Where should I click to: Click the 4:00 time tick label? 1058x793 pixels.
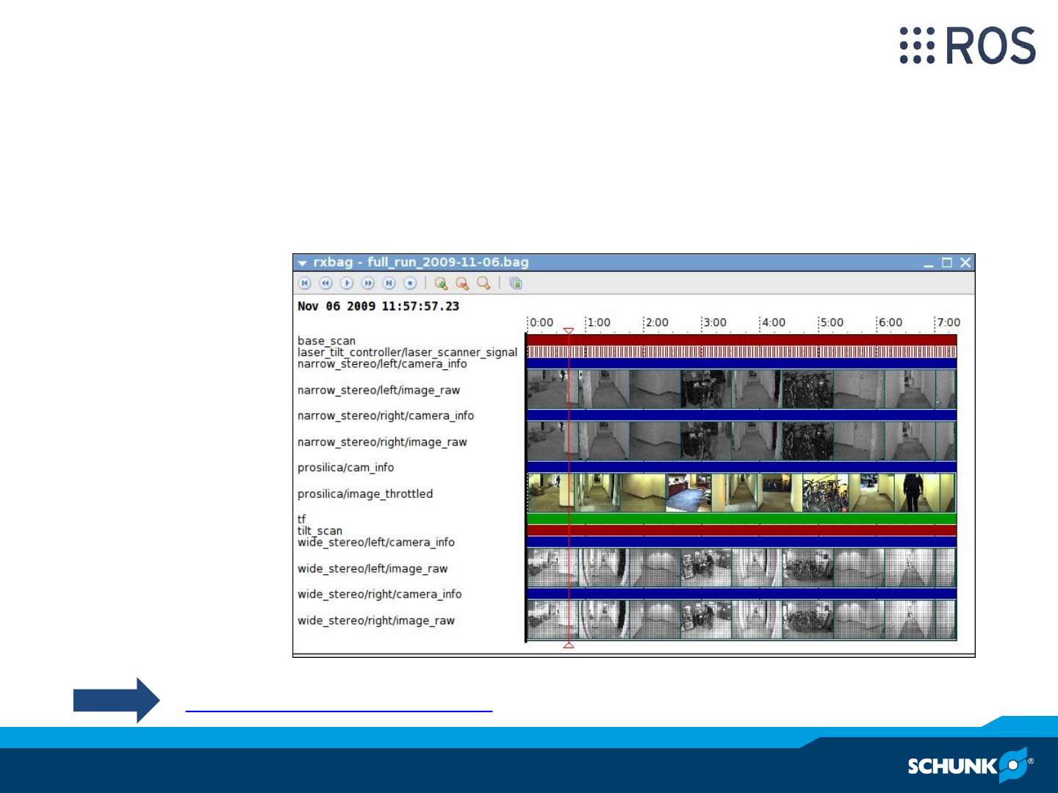click(774, 322)
